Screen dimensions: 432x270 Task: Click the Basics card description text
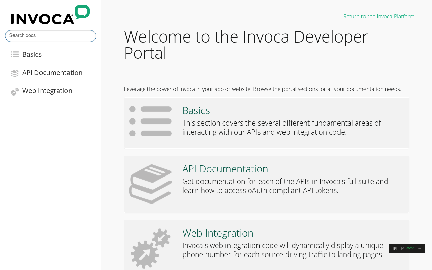coord(281,128)
